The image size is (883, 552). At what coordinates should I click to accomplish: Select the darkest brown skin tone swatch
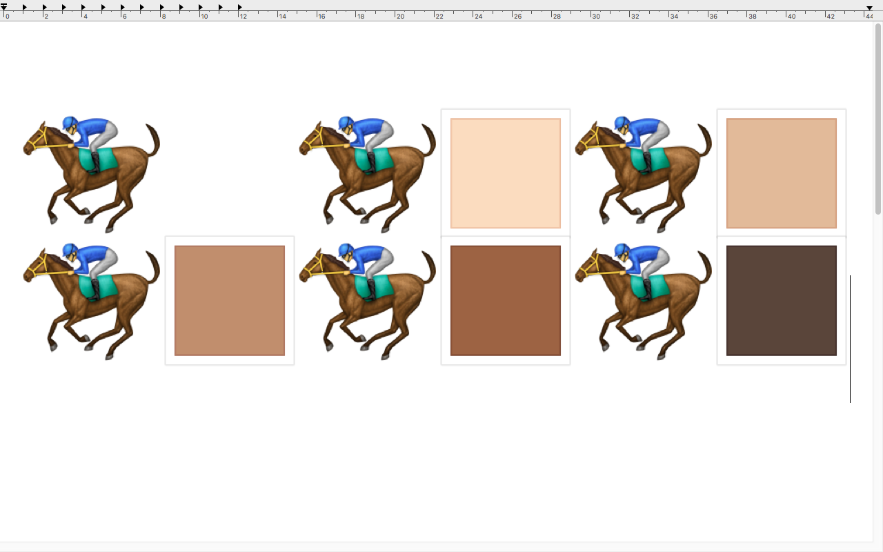(782, 301)
